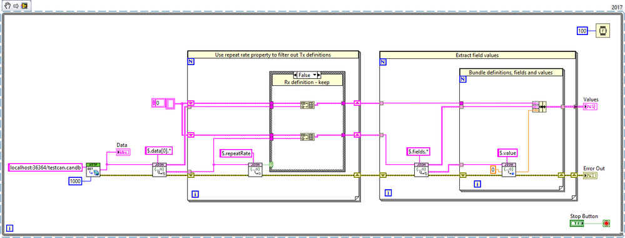Select the HTTP GET VI node
625x238 pixels.
[93, 170]
